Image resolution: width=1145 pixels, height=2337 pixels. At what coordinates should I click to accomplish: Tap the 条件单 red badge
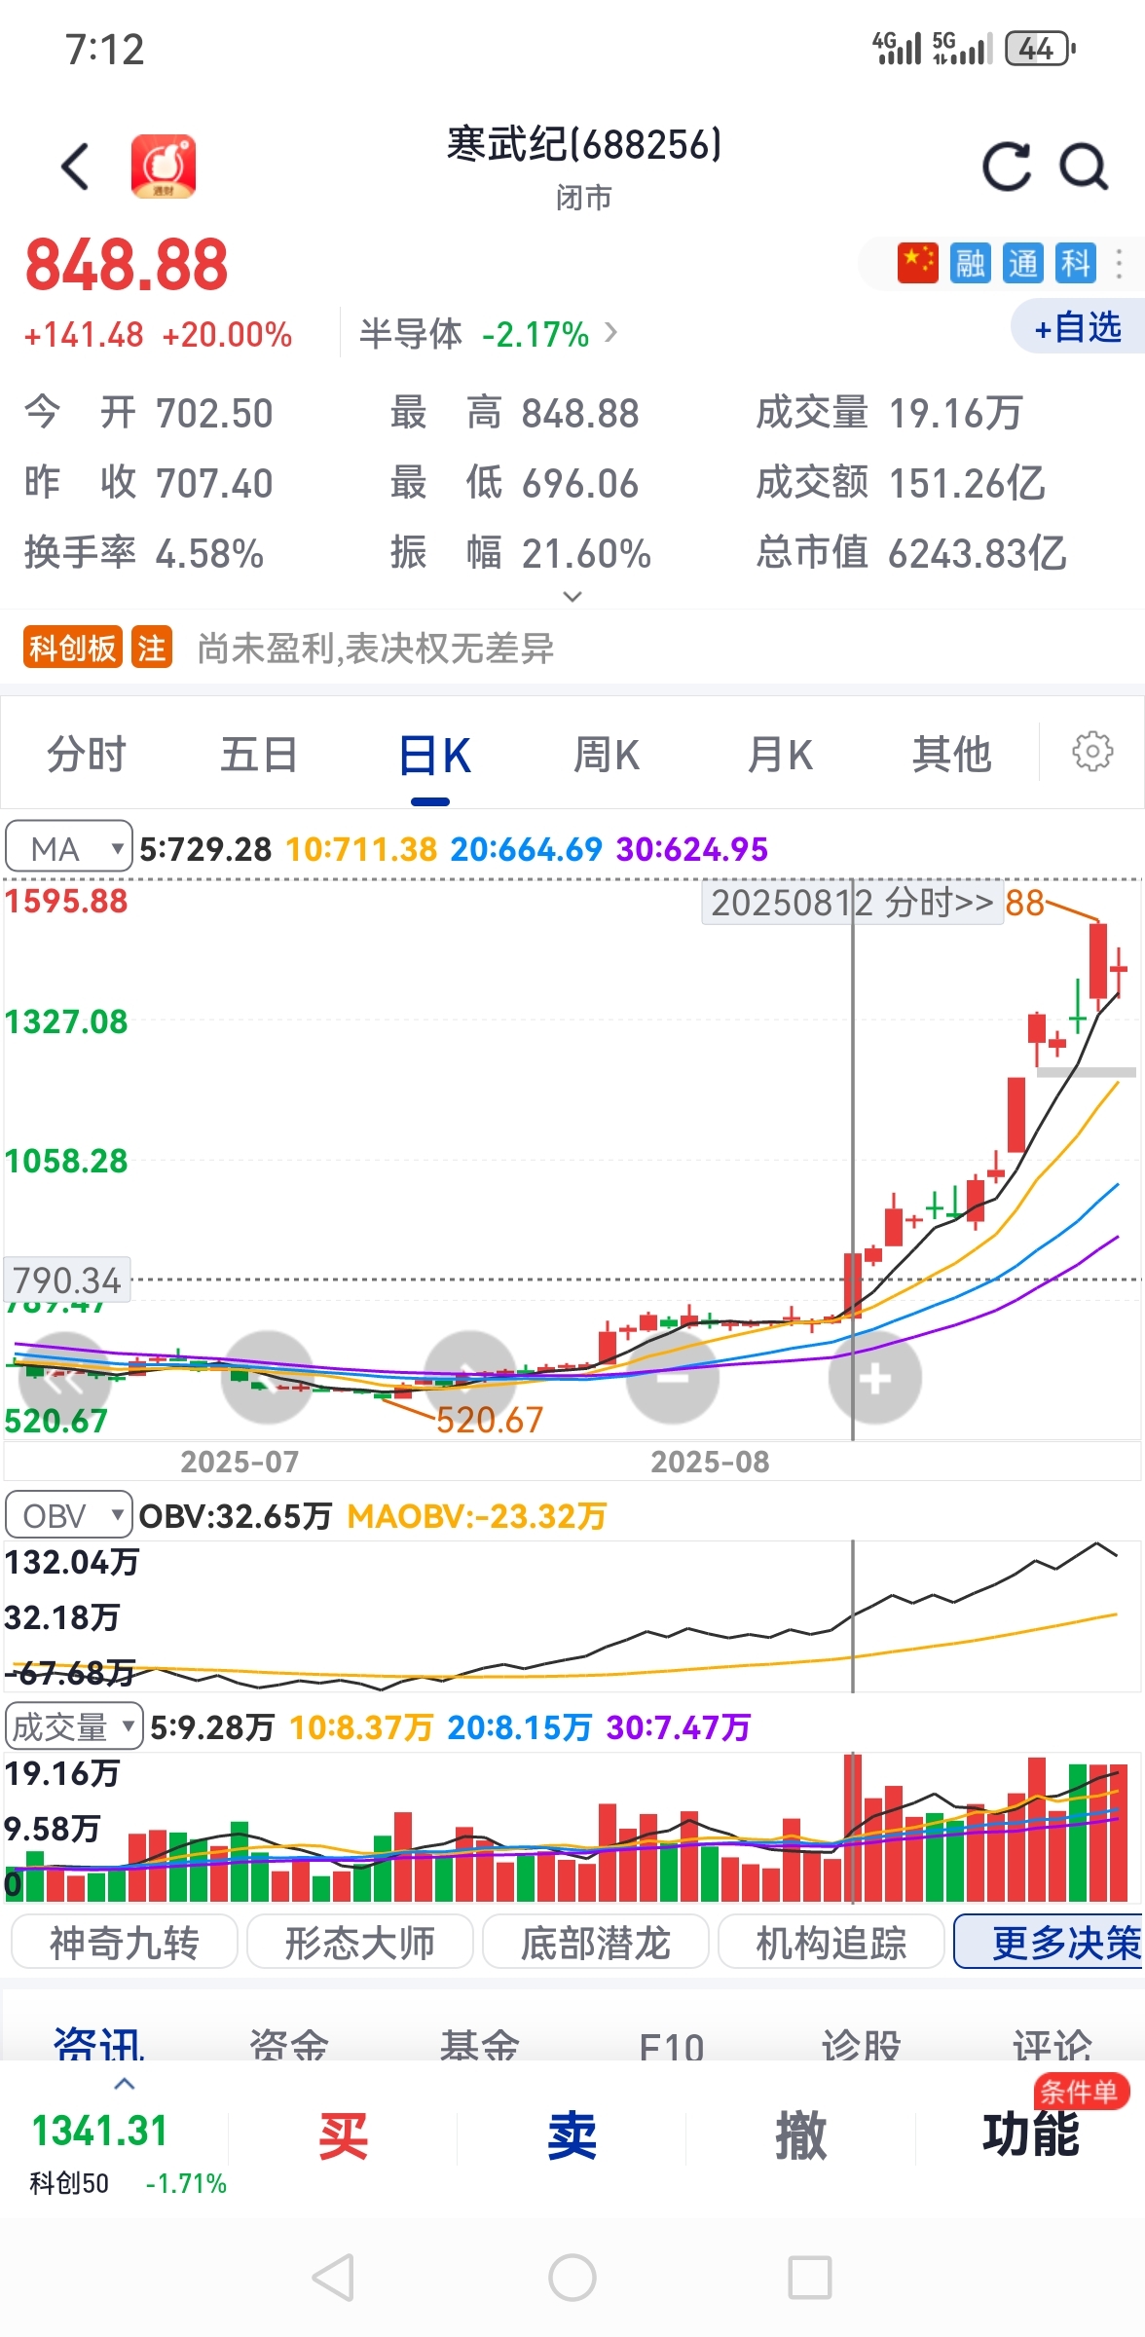(x=1081, y=2091)
